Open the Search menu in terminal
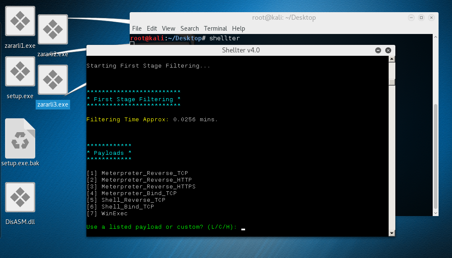452x258 pixels. click(x=190, y=29)
